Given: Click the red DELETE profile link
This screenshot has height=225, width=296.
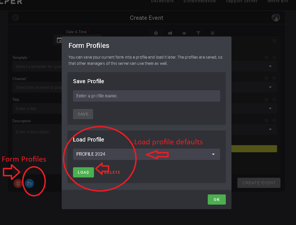Looking at the screenshot, I should pos(113,172).
